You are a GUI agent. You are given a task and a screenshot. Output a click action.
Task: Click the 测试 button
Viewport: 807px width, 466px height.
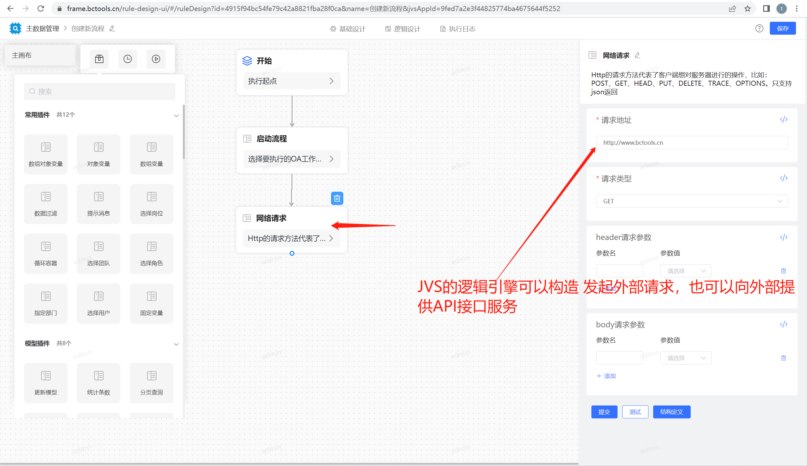(635, 412)
